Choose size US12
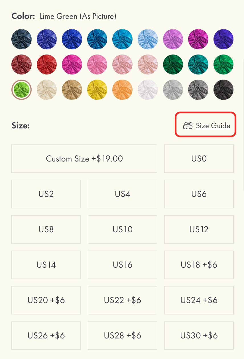 (199, 229)
